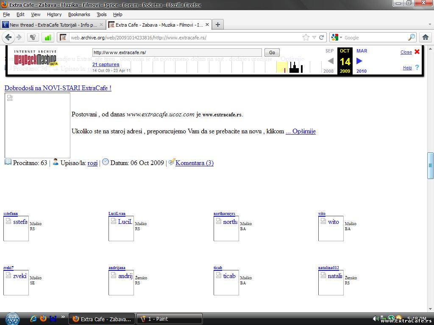Close the Wayback toolbar with the red X
This screenshot has height=325, width=434.
click(x=417, y=52)
